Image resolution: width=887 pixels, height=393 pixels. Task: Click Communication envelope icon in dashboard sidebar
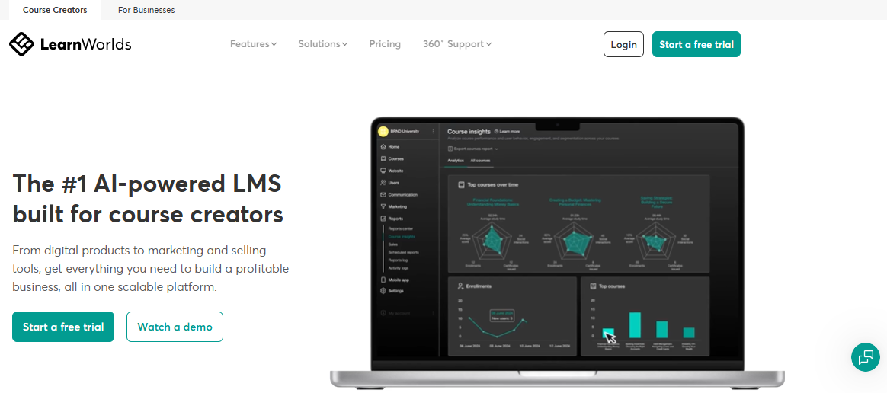[x=383, y=194]
